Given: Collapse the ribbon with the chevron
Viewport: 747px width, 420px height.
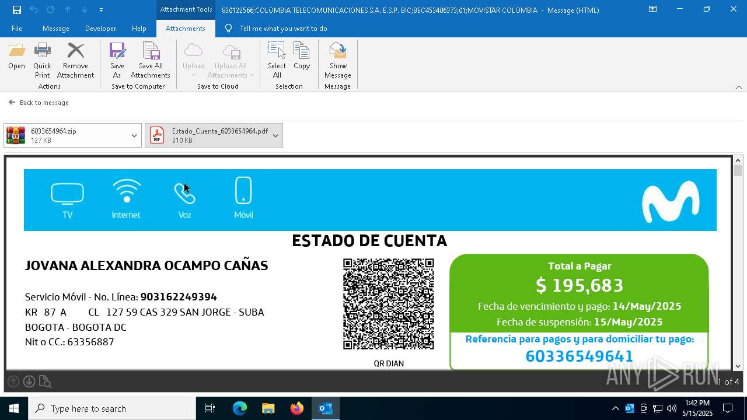Looking at the screenshot, I should [x=739, y=87].
